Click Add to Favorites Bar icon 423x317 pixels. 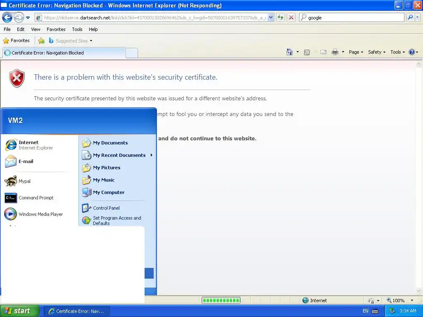coord(41,41)
